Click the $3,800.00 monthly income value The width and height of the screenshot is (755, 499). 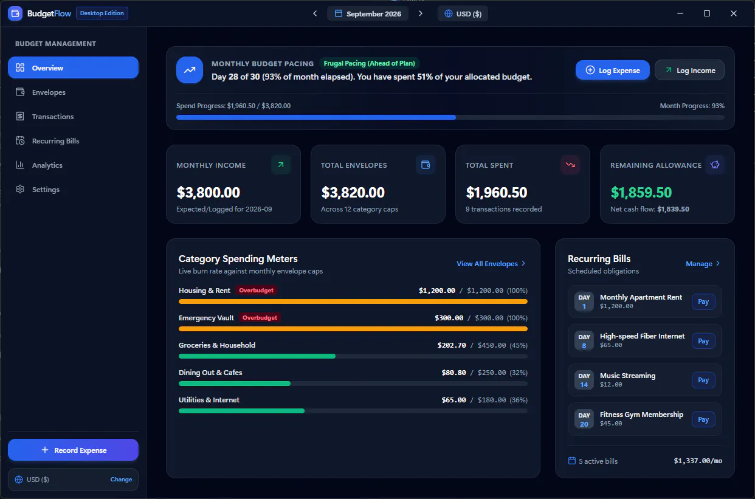coord(209,193)
